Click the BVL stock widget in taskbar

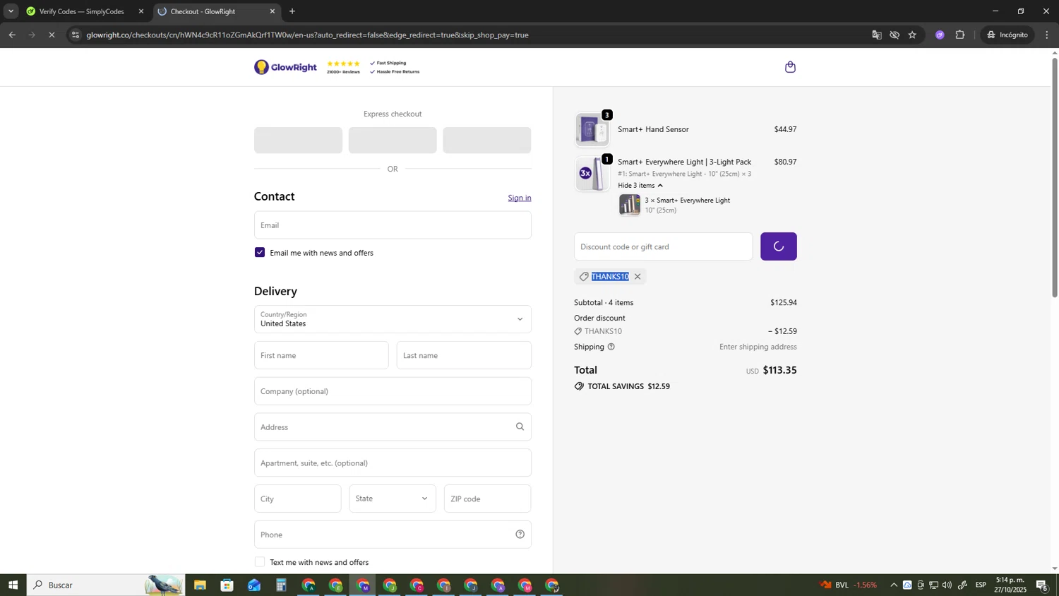849,585
